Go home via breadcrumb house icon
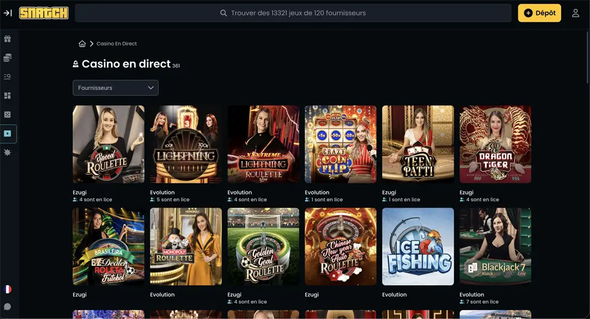The image size is (590, 319). pos(82,44)
